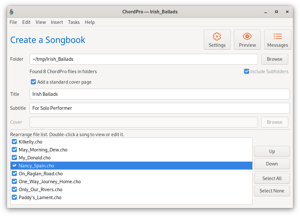The width and height of the screenshot is (300, 216).
Task: Maximize the ChordPro window
Action: point(276,12)
